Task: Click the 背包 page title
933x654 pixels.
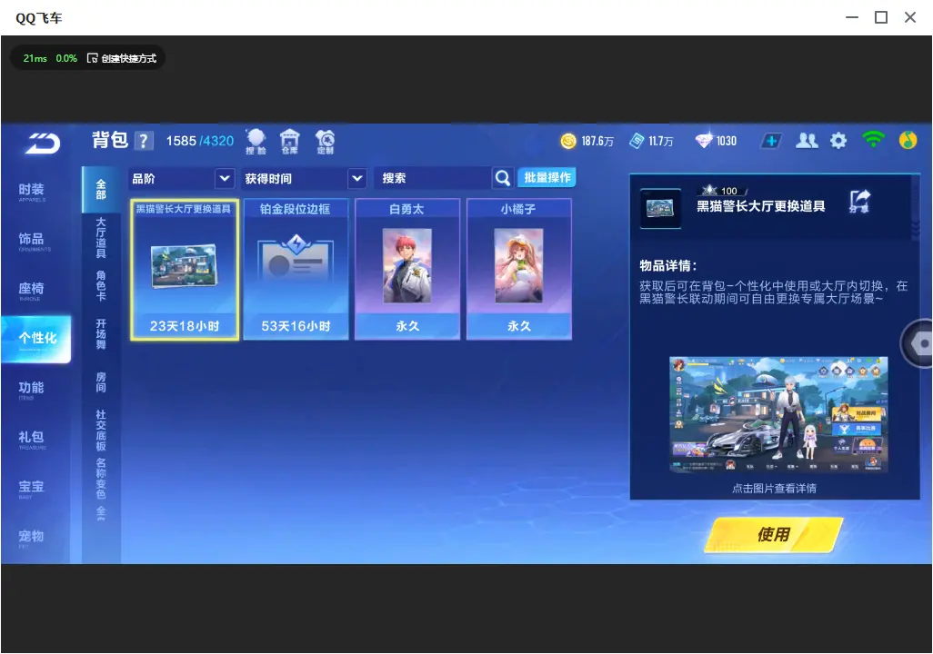Action: 110,140
